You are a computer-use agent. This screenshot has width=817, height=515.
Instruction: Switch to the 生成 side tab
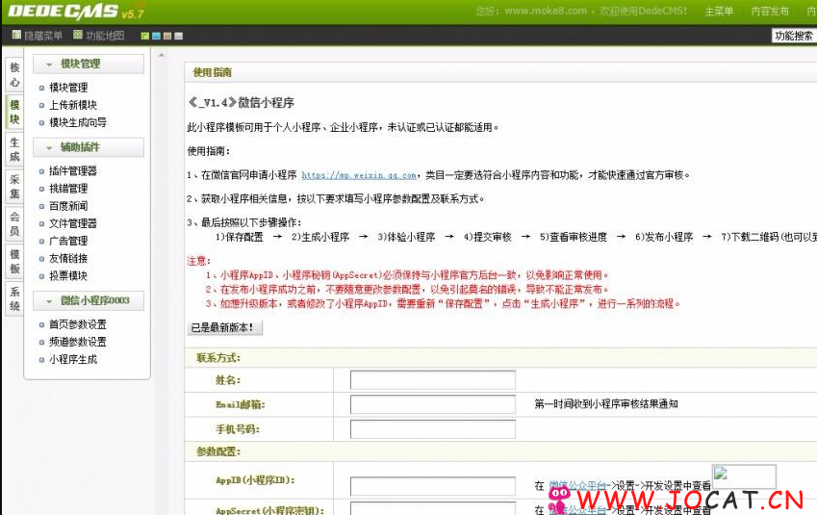[14, 149]
